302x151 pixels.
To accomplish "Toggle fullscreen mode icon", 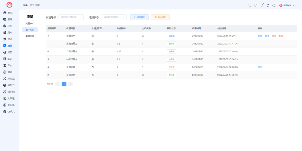I will pos(250,5).
